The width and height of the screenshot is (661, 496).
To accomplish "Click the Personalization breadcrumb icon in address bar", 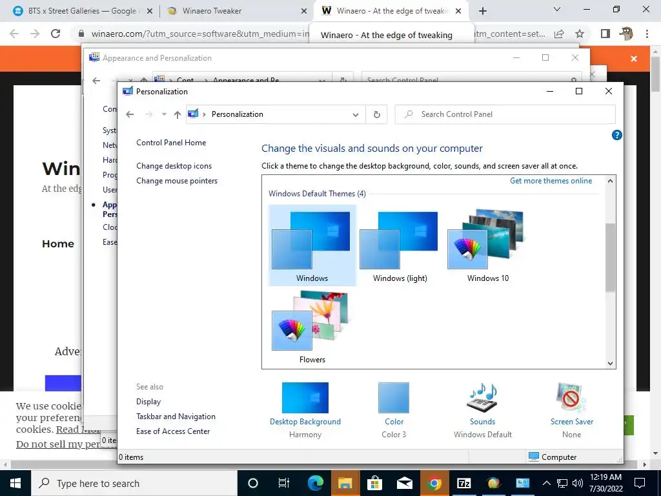I will (193, 114).
